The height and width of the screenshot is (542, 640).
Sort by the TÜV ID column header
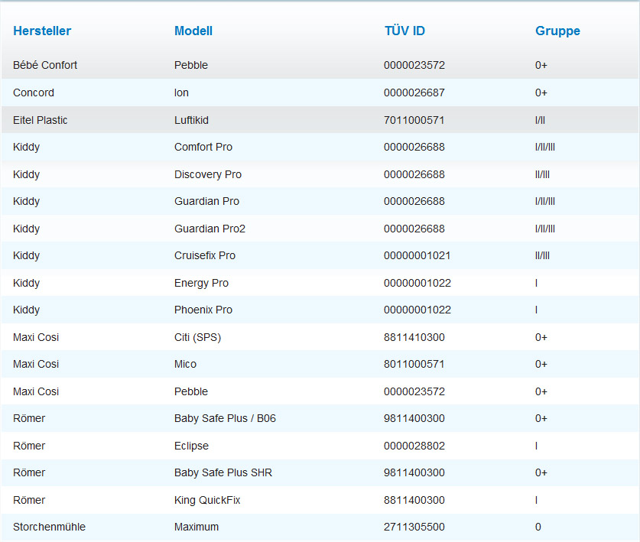(404, 31)
